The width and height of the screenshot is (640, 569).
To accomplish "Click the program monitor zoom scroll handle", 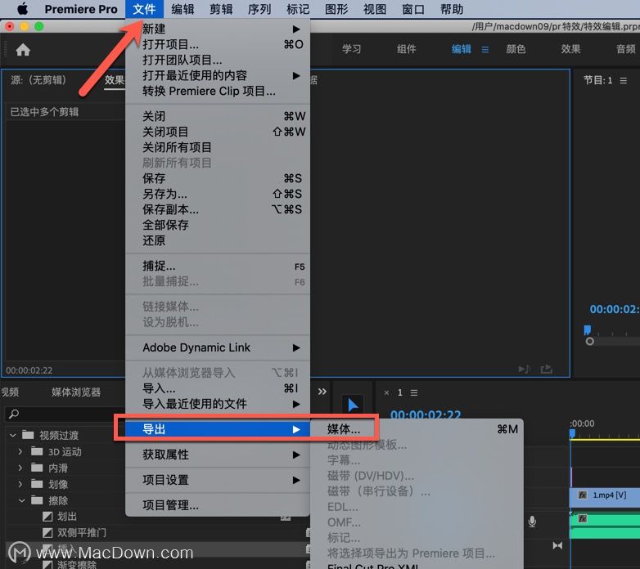I will tap(589, 341).
